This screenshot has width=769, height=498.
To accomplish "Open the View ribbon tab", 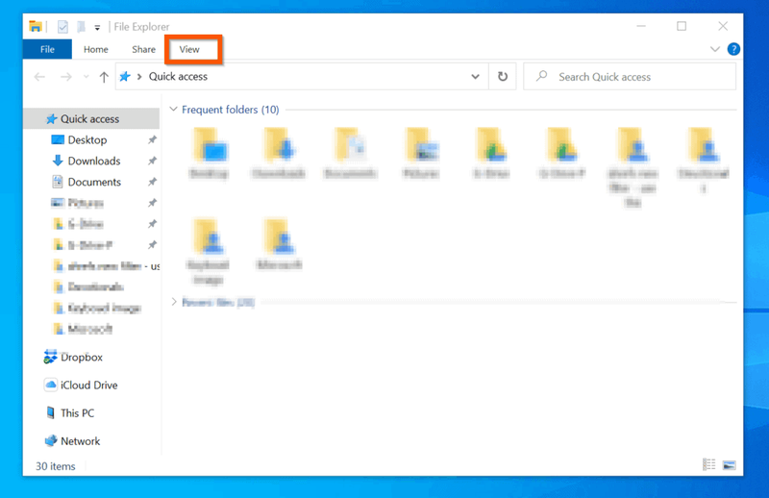I will 189,50.
